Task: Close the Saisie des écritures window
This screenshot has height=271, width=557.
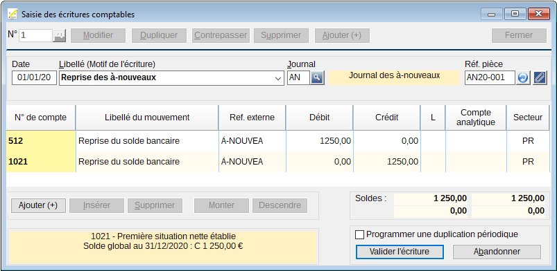Action: [x=538, y=14]
